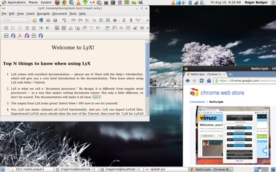The image size is (276, 172).
Task: Click the Save document icon in LyX
Action: (48, 20)
